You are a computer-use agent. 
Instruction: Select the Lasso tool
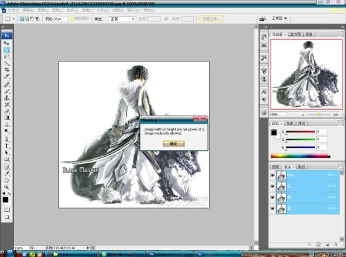pyautogui.click(x=6, y=57)
